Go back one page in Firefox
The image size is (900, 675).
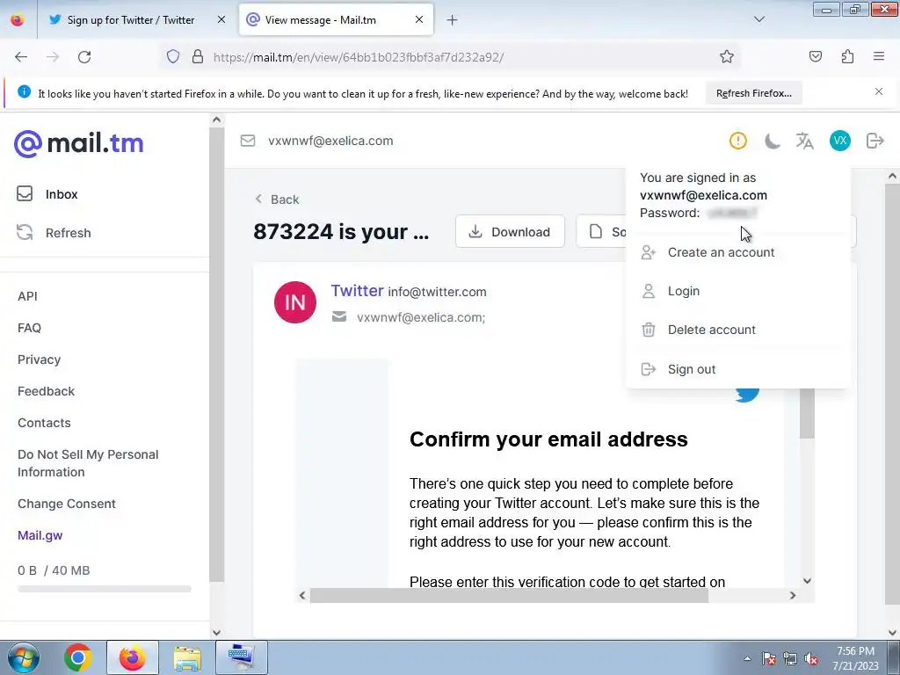tap(21, 57)
